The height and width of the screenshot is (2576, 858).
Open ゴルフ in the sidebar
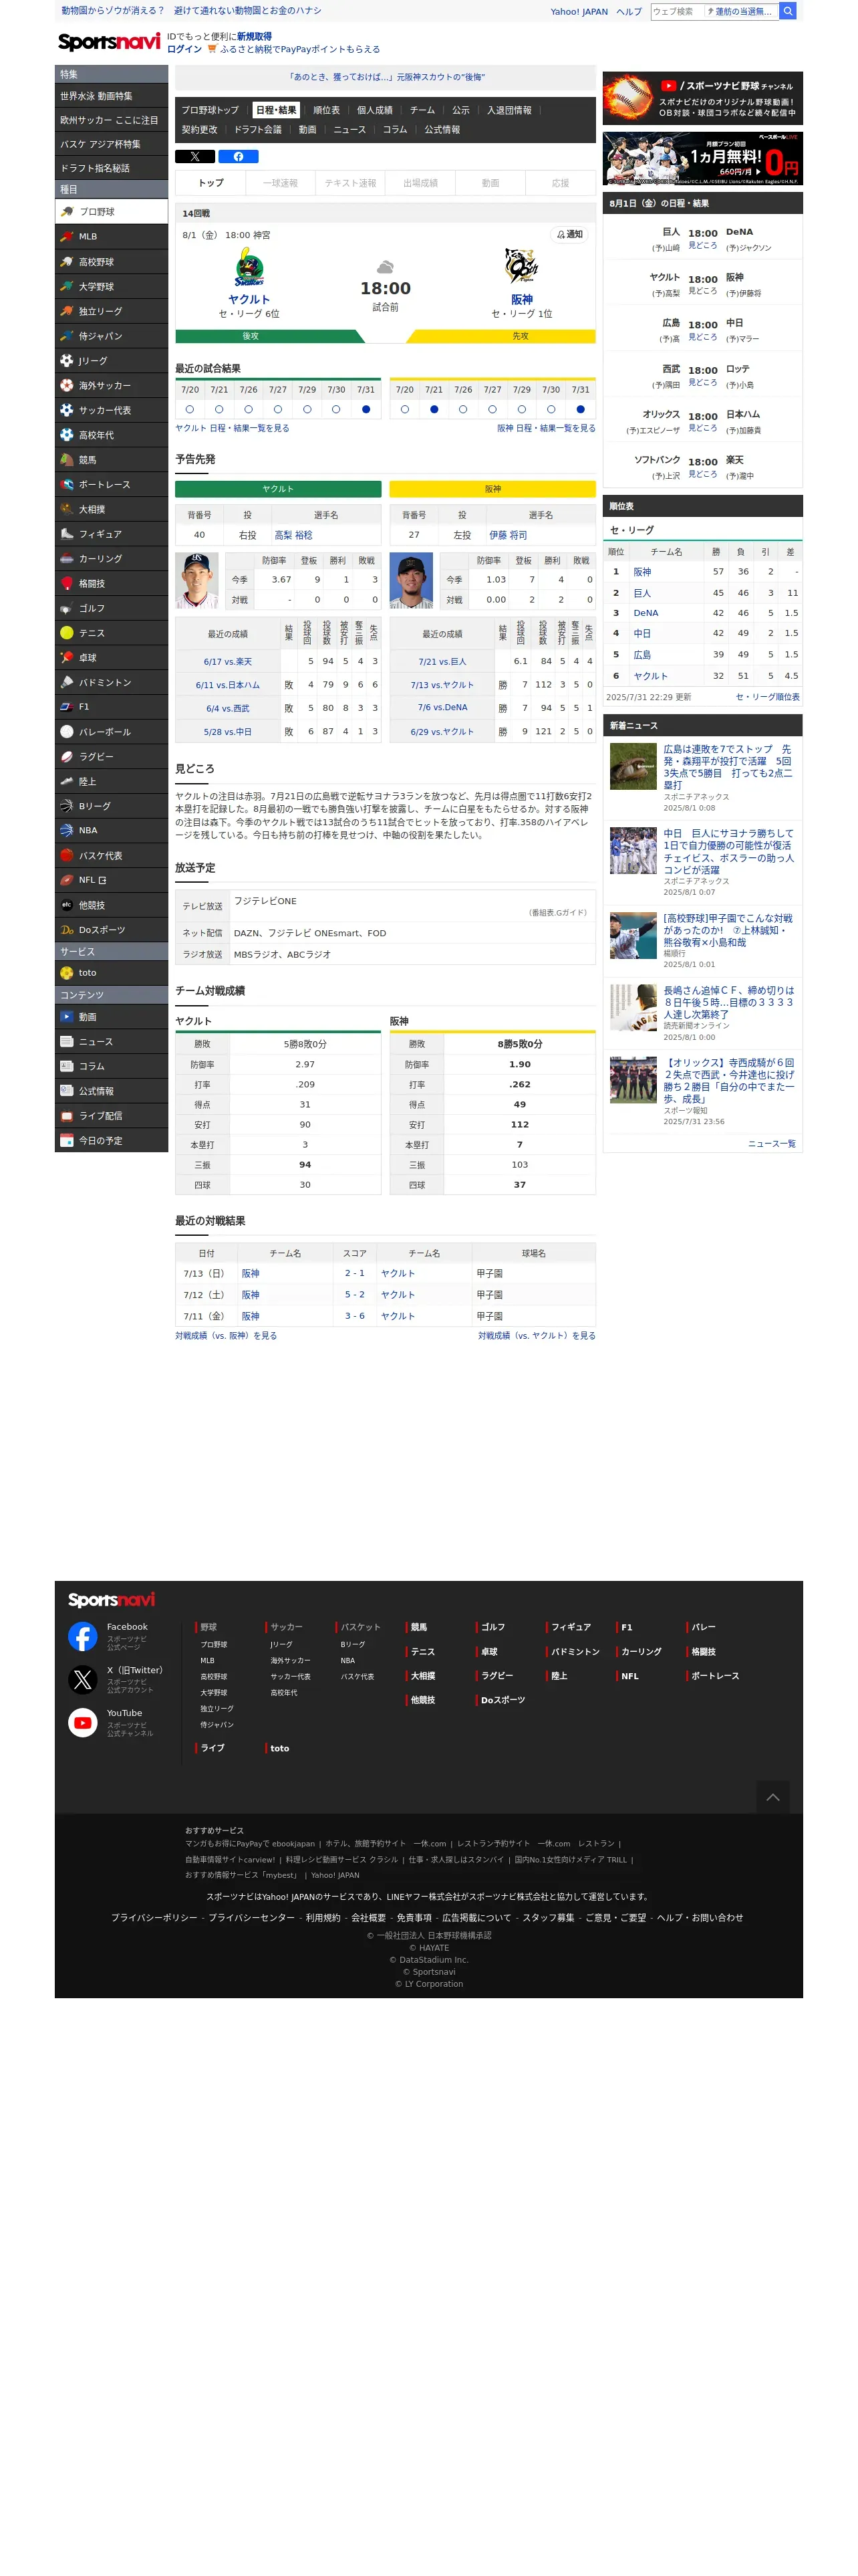point(111,608)
